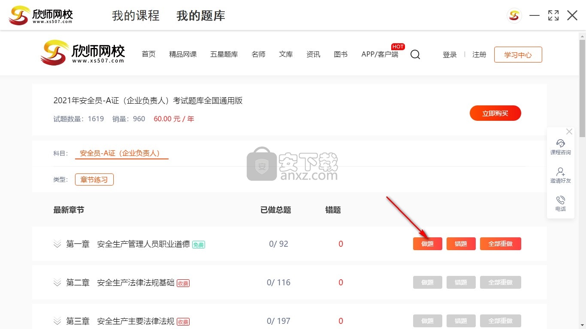Click chapter title 安全生产法律法规基础
Viewport: 586px width, 329px height.
(x=136, y=283)
